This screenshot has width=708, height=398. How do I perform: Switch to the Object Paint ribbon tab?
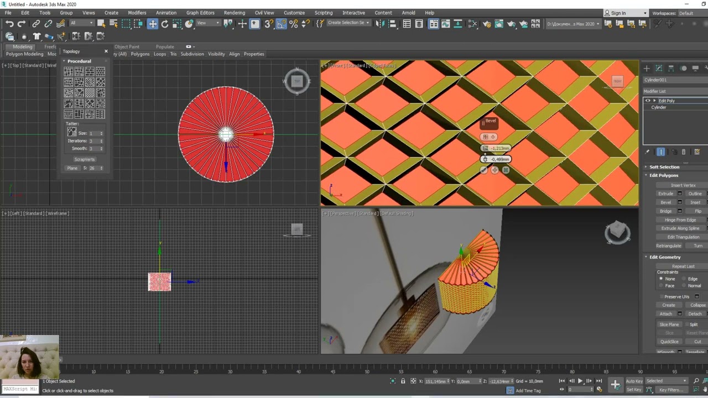pyautogui.click(x=127, y=47)
